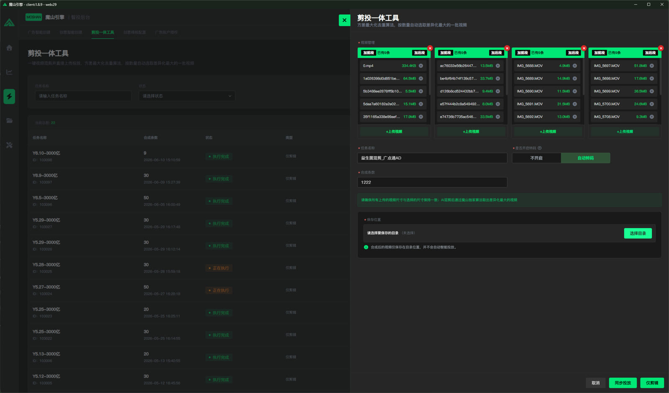
Task: Remove IMG_5700.MOV from the list
Action: [651, 104]
